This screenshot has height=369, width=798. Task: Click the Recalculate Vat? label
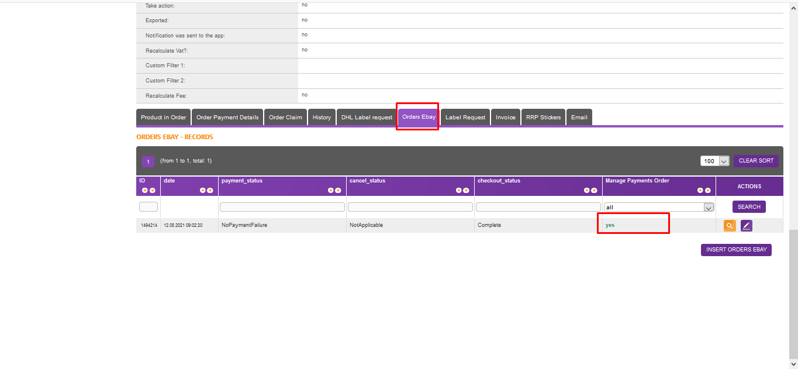[x=167, y=51]
